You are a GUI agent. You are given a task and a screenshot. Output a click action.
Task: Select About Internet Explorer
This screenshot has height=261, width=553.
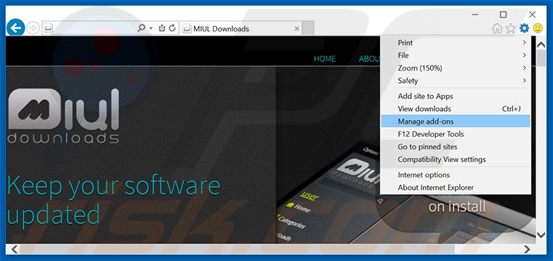[456, 188]
